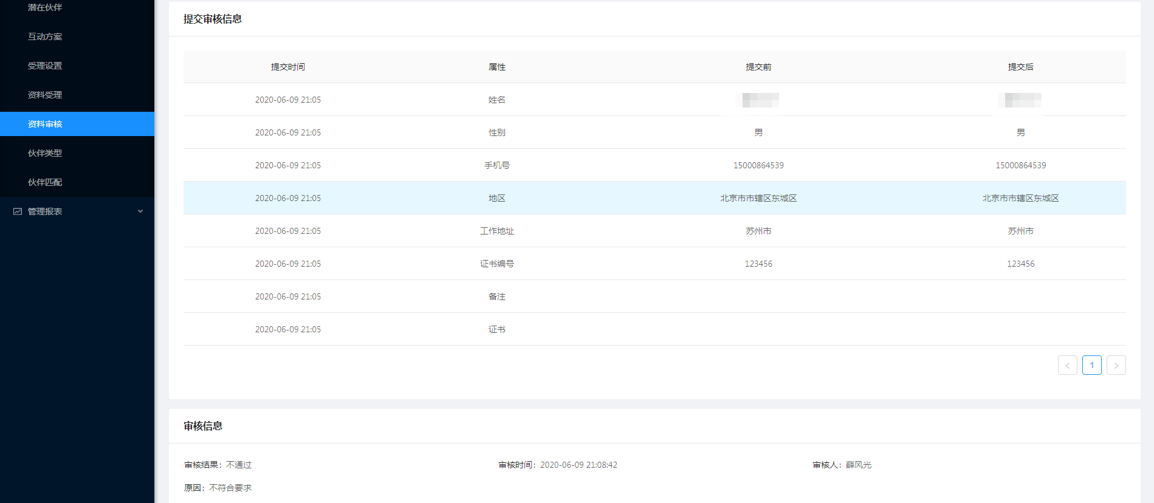This screenshot has height=503, width=1154.
Task: Select page 1 in pagination
Action: point(1091,365)
